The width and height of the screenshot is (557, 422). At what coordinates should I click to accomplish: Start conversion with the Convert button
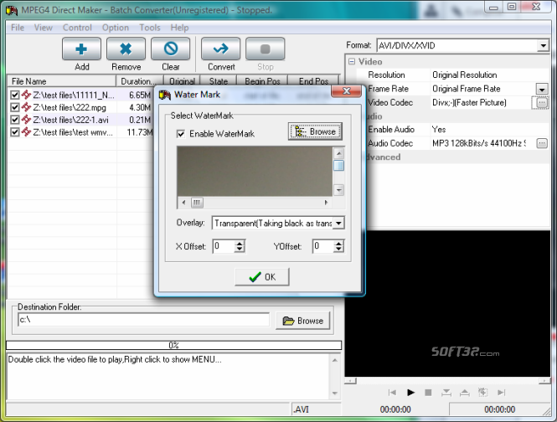[x=220, y=49]
